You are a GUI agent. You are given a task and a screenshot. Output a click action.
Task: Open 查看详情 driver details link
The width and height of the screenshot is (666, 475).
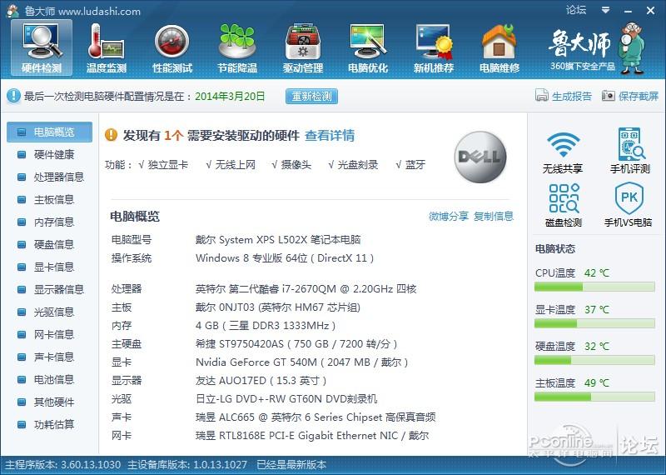pyautogui.click(x=330, y=136)
